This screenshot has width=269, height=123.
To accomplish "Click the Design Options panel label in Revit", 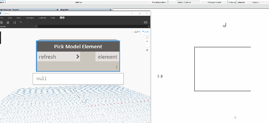I will 184,2.
